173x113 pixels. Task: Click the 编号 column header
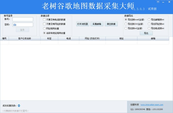[4, 39]
